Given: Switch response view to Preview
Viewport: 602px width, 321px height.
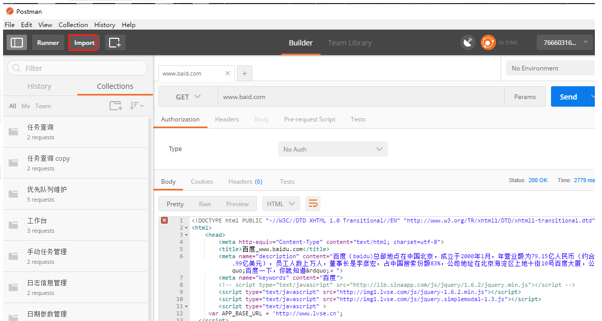Looking at the screenshot, I should coord(237,204).
